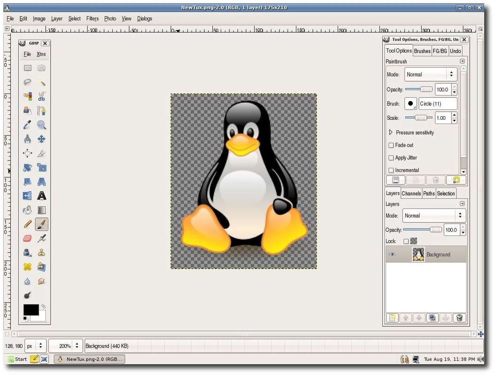Open the Layer menu
Screen dimensions: 495x375
pyautogui.click(x=57, y=19)
